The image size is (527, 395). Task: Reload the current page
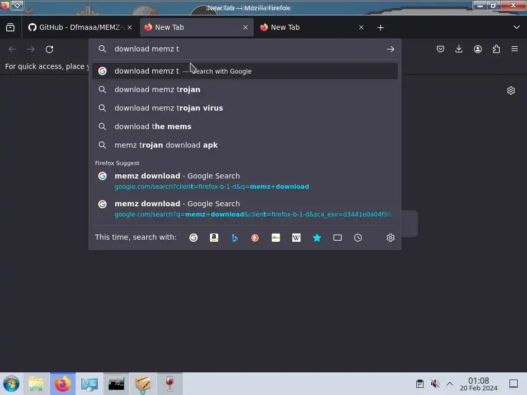tap(49, 49)
